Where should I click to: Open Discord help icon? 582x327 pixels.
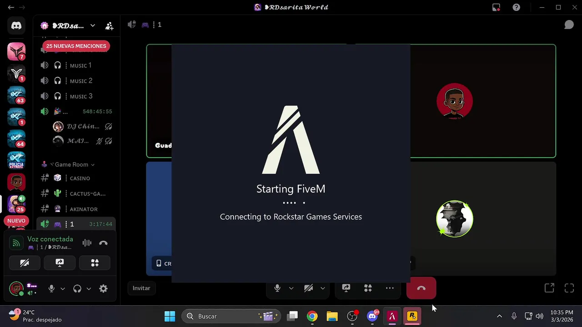516,7
